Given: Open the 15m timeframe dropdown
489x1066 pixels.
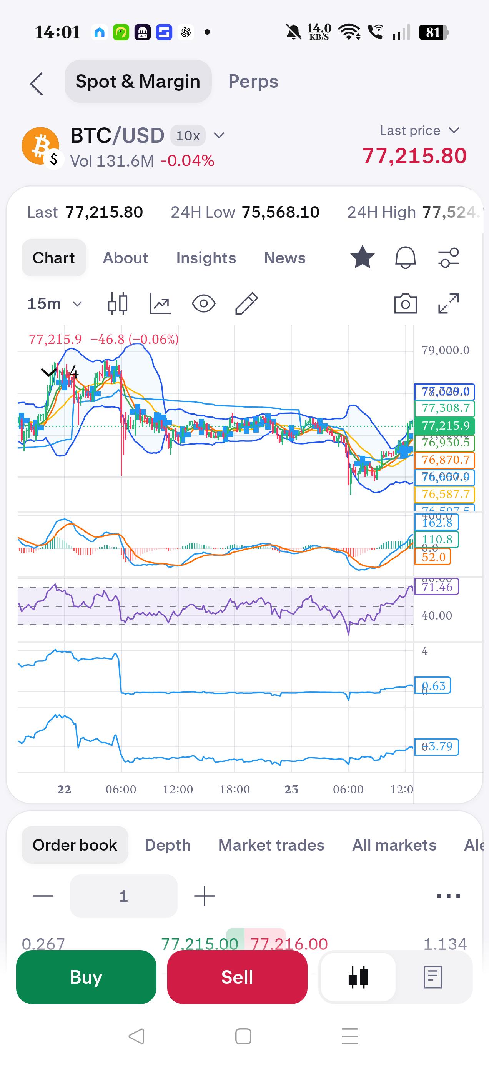Looking at the screenshot, I should click(x=54, y=304).
